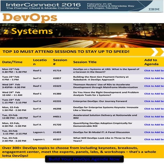Click title 'Quantifying DevOps Adoption Empirically'

(x=103, y=125)
